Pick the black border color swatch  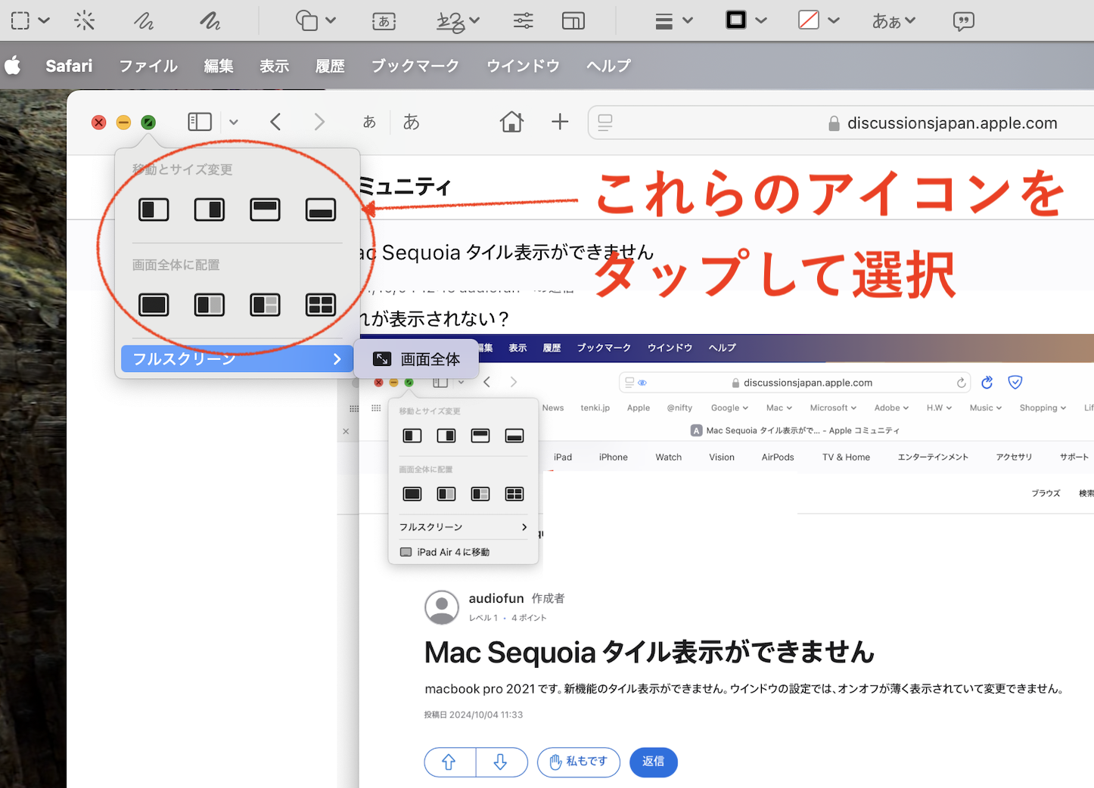tap(736, 20)
